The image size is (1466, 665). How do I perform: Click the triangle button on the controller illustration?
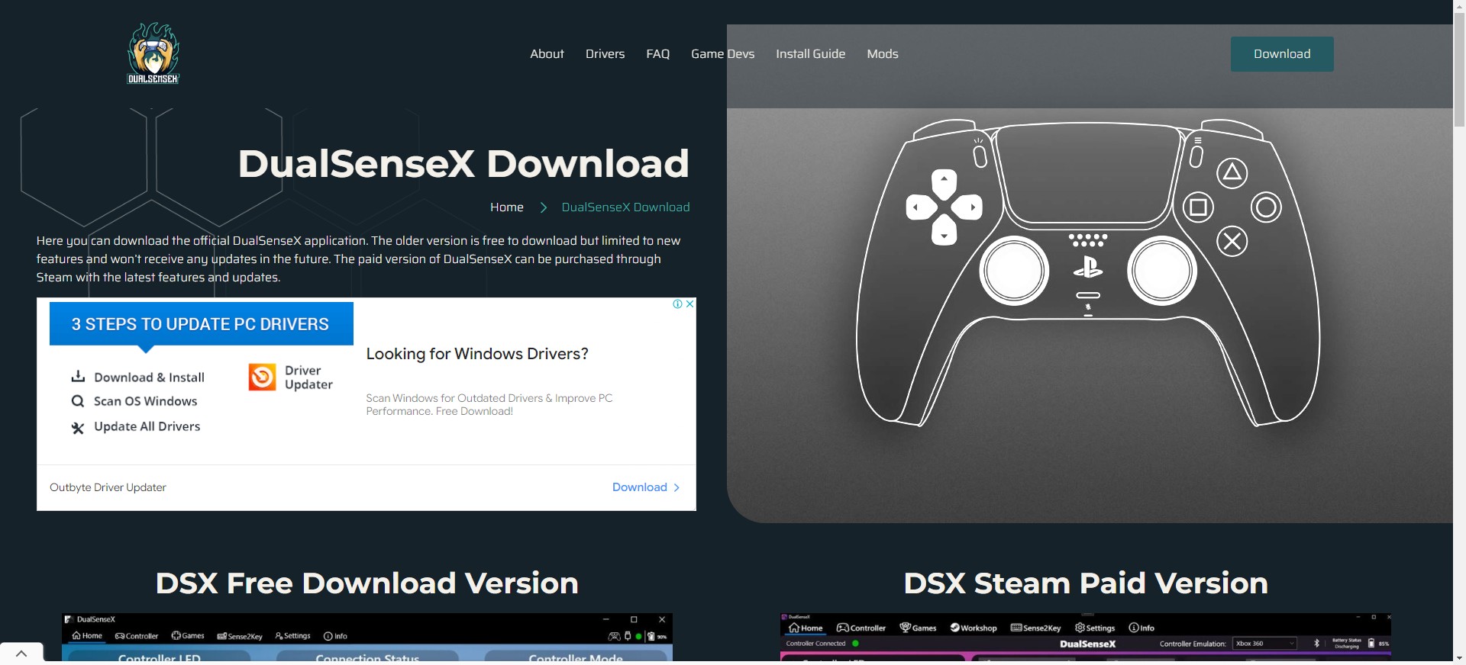tap(1232, 173)
